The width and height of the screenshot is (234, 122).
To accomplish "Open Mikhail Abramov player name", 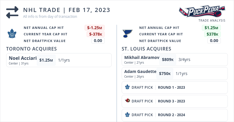I will click(x=142, y=57).
